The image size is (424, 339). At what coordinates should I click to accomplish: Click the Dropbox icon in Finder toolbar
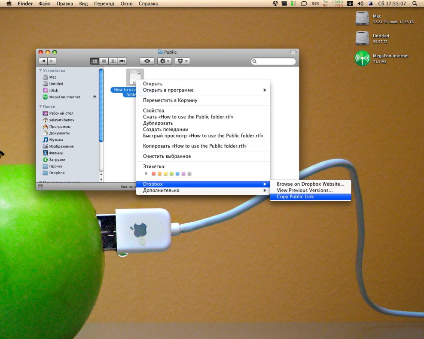182,61
